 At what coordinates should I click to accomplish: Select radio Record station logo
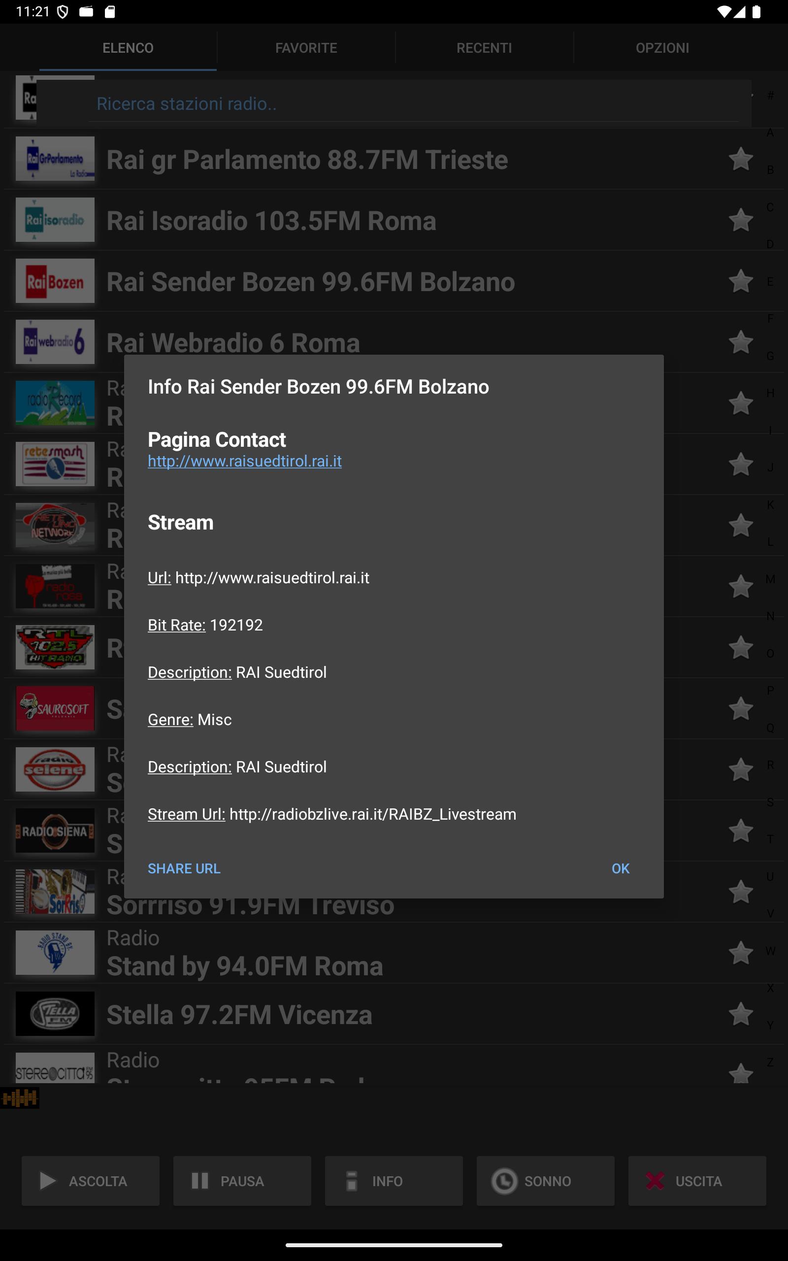[55, 403]
